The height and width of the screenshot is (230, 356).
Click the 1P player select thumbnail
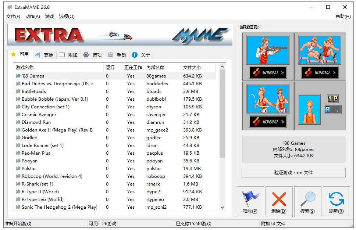[320, 106]
